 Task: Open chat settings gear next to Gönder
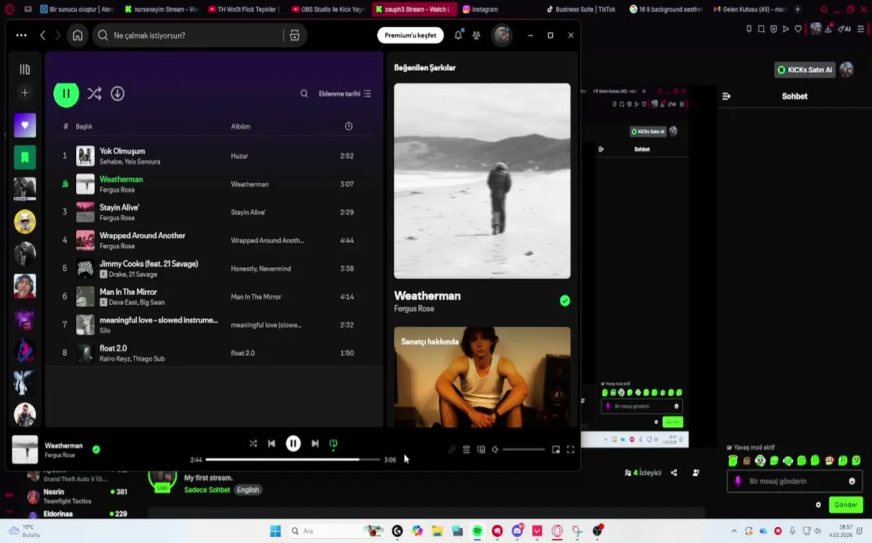[818, 505]
